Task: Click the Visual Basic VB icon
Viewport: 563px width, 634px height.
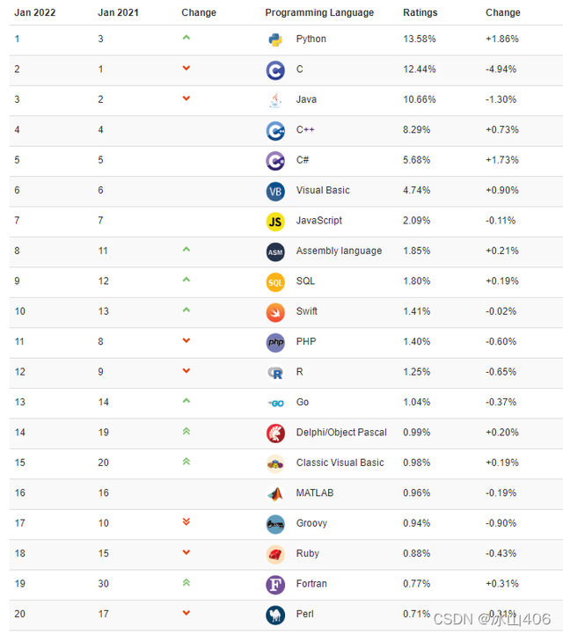Action: (275, 191)
